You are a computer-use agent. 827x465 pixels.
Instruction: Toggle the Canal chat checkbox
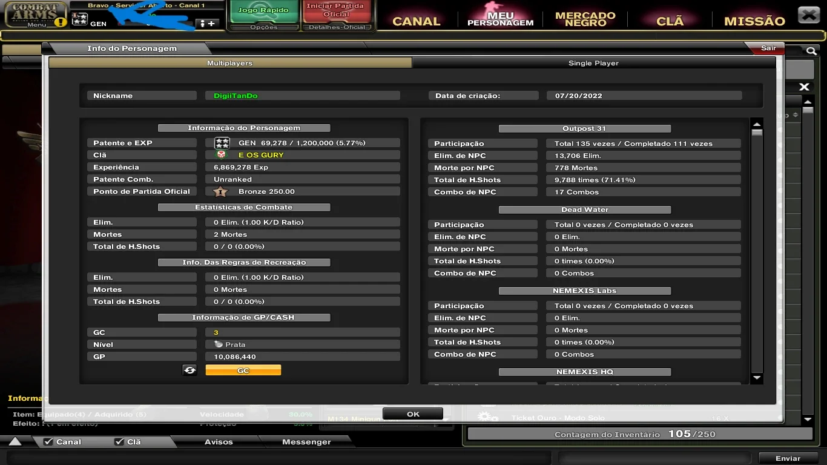coord(48,442)
